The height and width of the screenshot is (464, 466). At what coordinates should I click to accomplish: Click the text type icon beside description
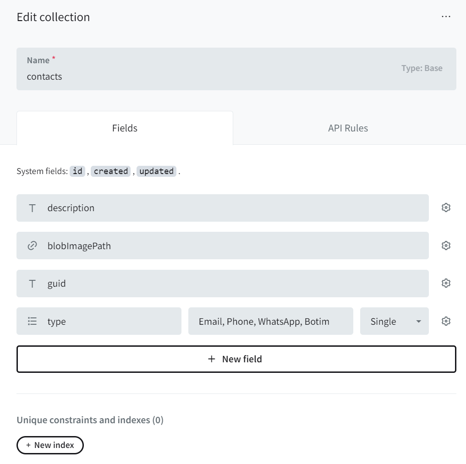[31, 207]
